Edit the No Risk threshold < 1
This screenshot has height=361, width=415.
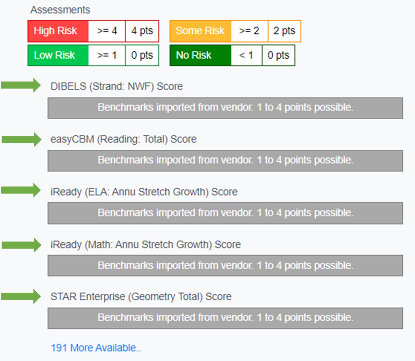tap(246, 55)
